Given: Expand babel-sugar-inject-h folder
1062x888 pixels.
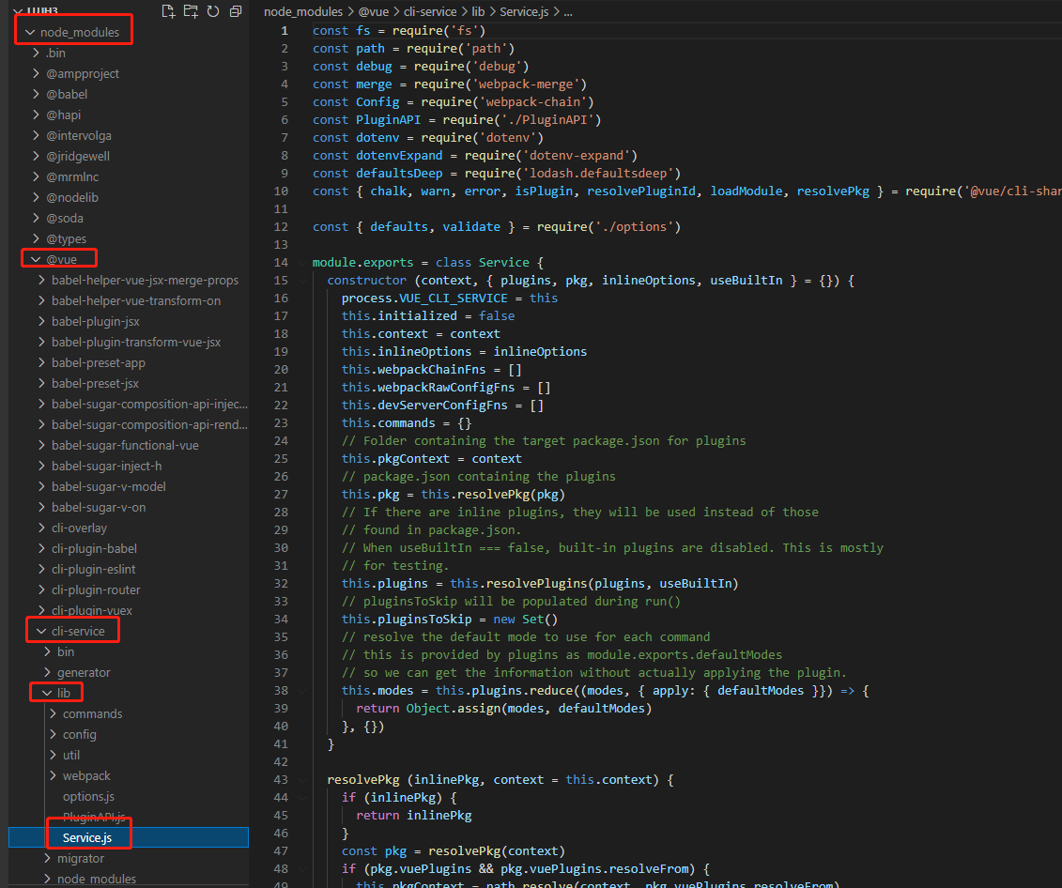Looking at the screenshot, I should click(42, 466).
